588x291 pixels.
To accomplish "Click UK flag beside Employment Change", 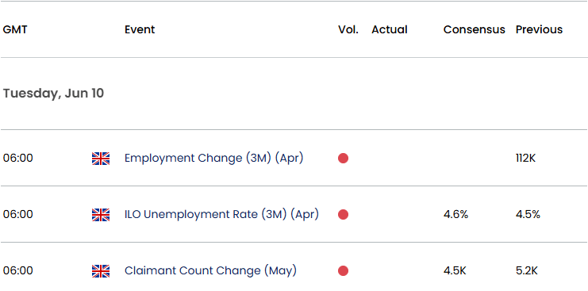I will tap(101, 159).
